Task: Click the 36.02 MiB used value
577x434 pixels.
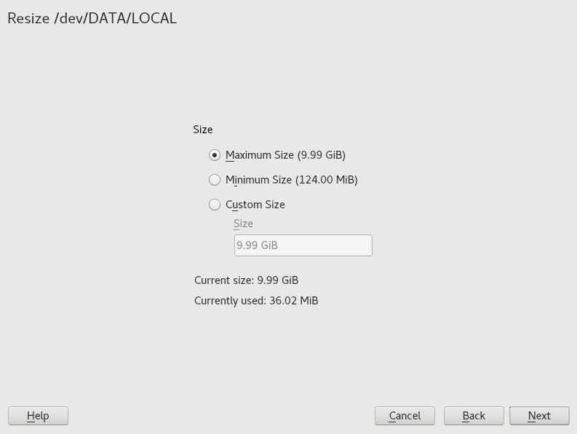Action: tap(294, 301)
